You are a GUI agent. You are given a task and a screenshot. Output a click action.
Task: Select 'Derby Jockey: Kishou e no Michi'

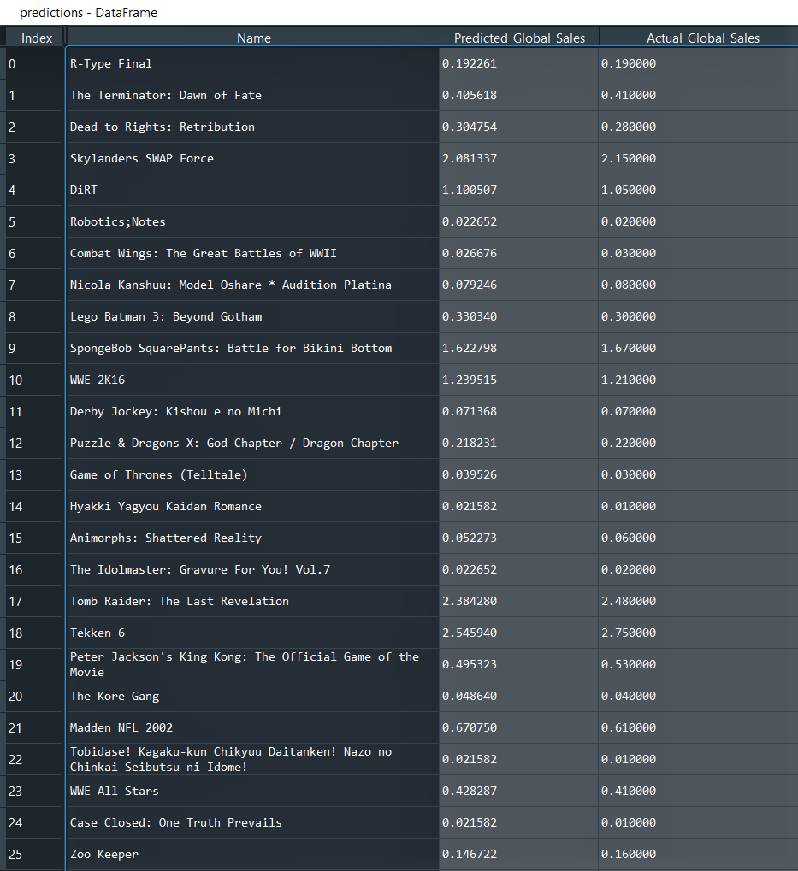pos(252,412)
